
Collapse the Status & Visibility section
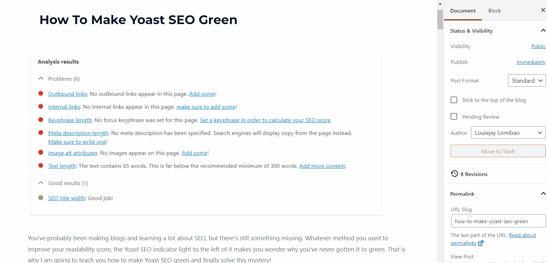tap(543, 30)
